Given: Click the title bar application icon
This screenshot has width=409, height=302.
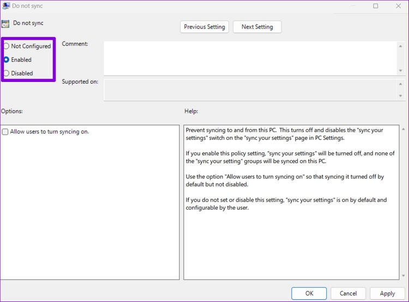Looking at the screenshot, I should point(6,6).
